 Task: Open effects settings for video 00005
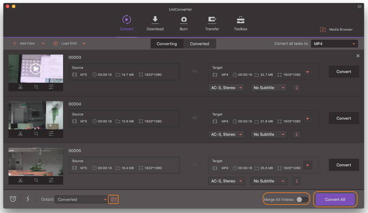click(51, 180)
